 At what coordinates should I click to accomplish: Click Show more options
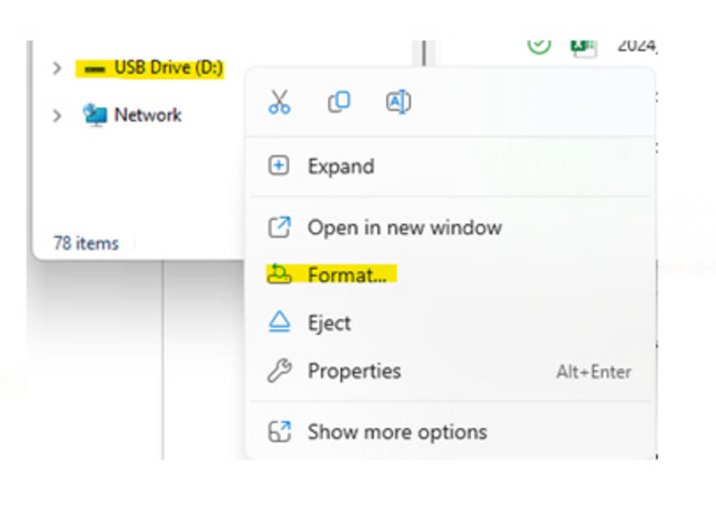point(450,431)
